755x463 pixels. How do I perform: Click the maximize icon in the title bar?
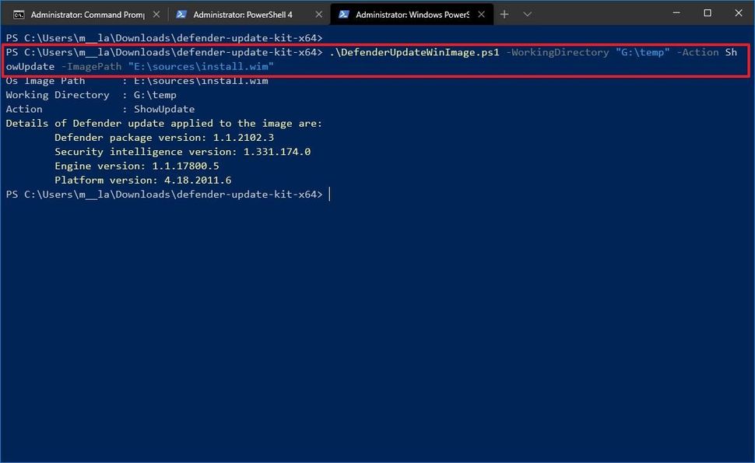coord(708,13)
